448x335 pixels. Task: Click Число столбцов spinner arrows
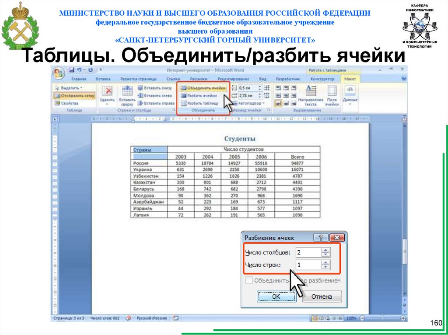point(325,252)
